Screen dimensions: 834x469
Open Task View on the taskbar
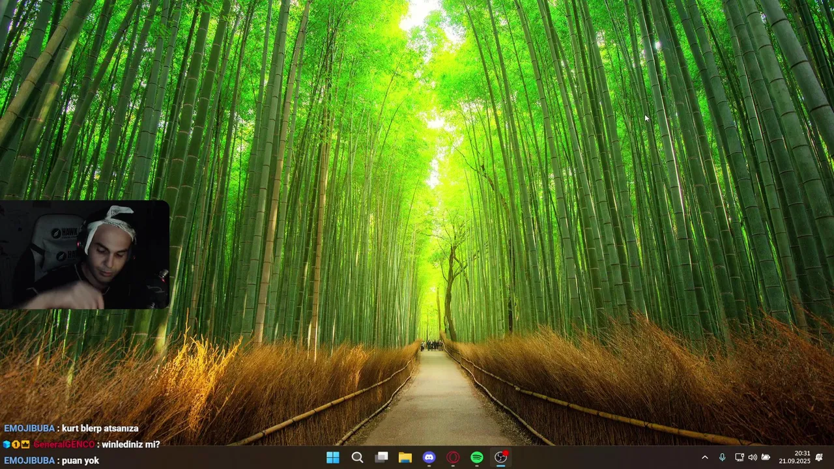coord(381,457)
